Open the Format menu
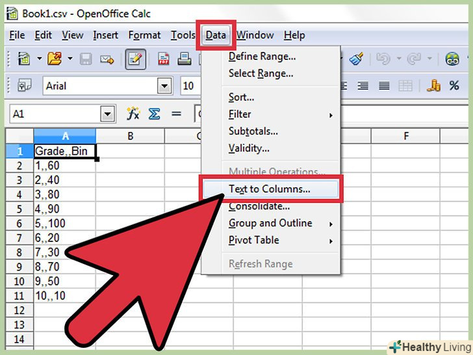The width and height of the screenshot is (473, 355). [144, 35]
